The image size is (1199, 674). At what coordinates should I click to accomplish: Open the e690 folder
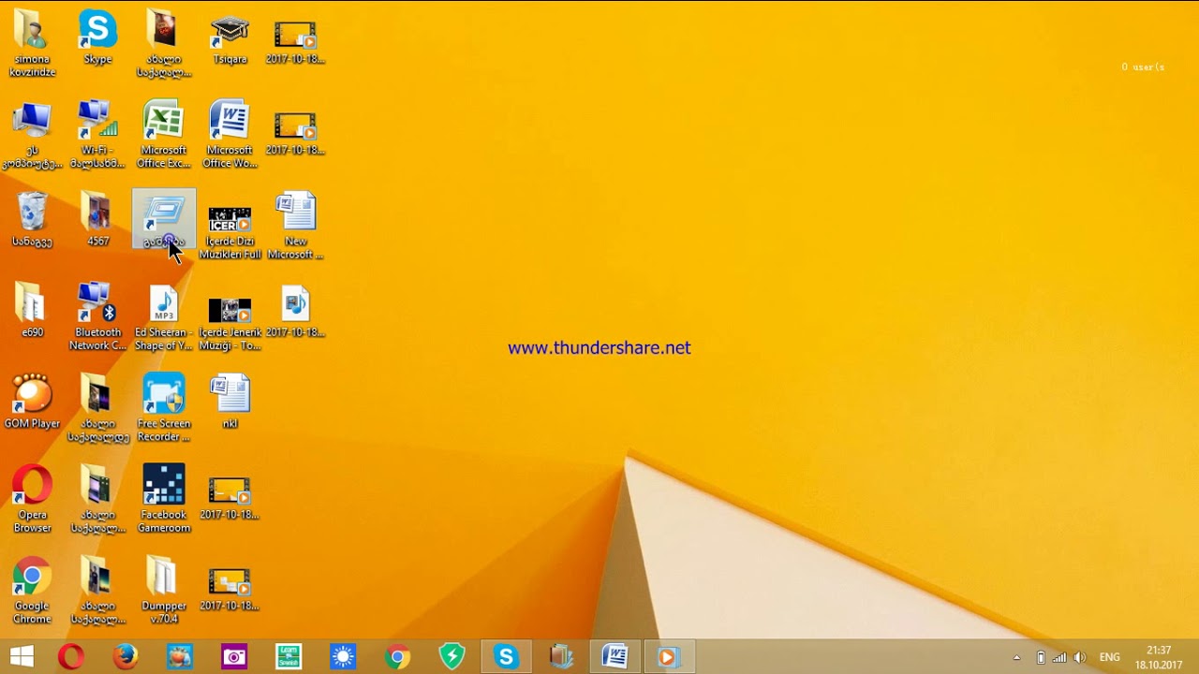(x=32, y=311)
